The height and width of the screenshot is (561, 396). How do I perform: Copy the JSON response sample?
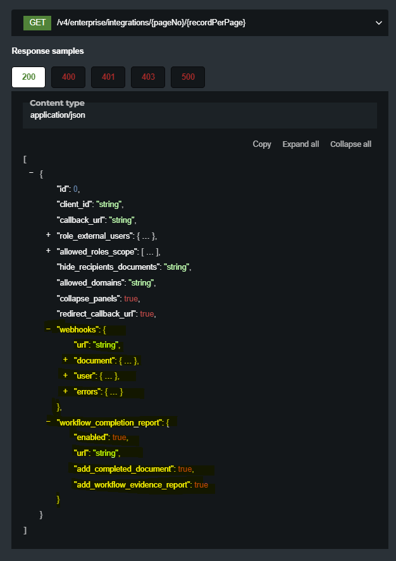click(x=262, y=144)
